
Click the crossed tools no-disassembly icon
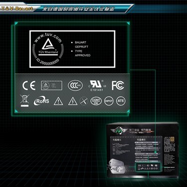pyautogui.click(x=84, y=101)
